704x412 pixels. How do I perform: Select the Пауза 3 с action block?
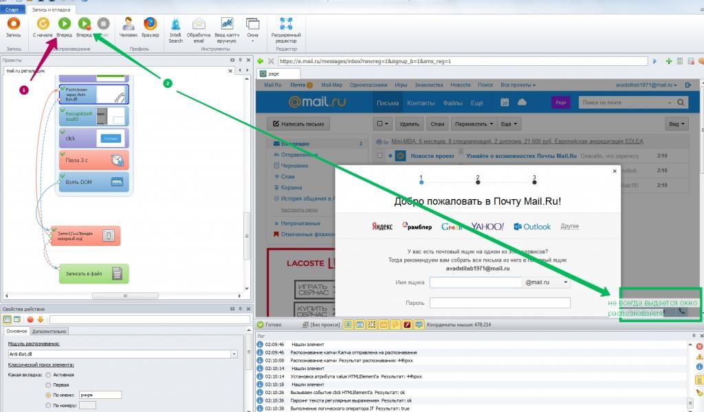(x=93, y=160)
